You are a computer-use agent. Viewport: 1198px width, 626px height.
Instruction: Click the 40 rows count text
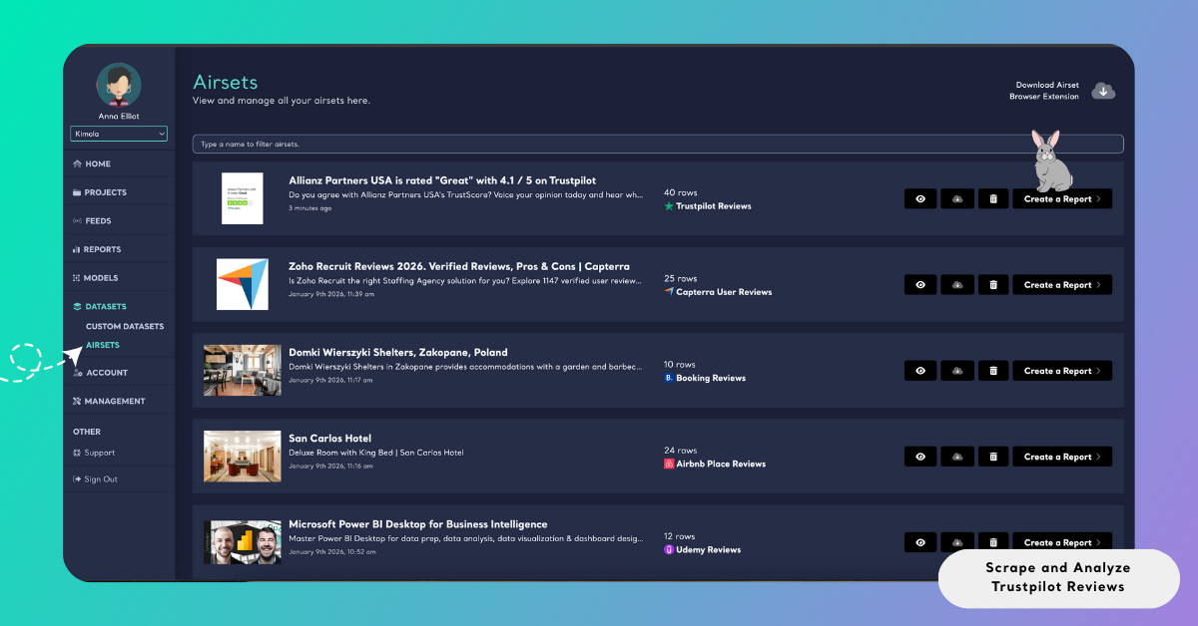(681, 192)
